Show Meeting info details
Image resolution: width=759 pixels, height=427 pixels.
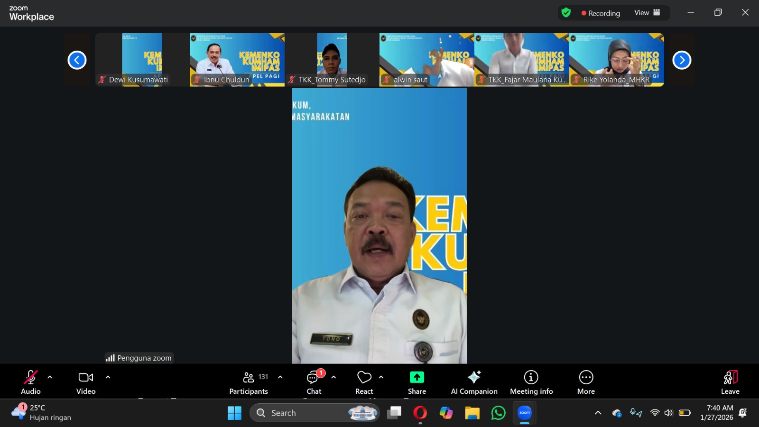click(x=531, y=378)
